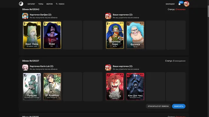
Task: Click the search magnifier icon
Action: click(x=57, y=4)
